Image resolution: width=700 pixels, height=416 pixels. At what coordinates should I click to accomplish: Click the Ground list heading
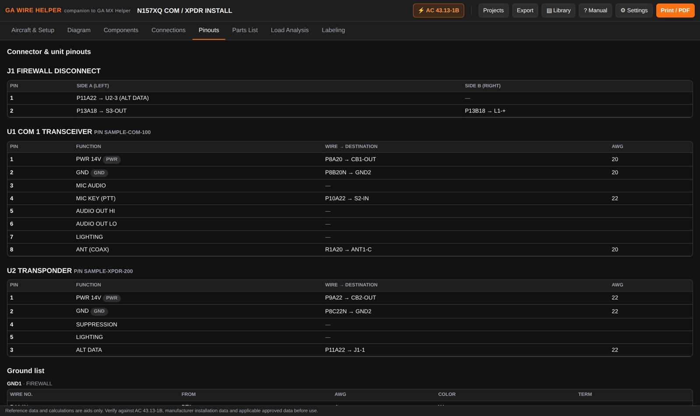click(26, 371)
